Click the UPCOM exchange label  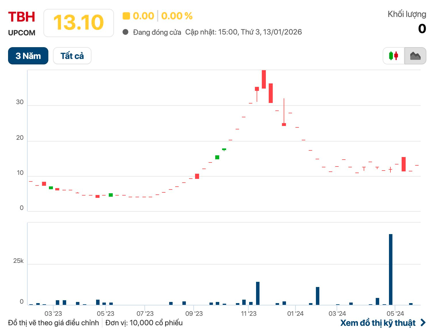(x=22, y=33)
